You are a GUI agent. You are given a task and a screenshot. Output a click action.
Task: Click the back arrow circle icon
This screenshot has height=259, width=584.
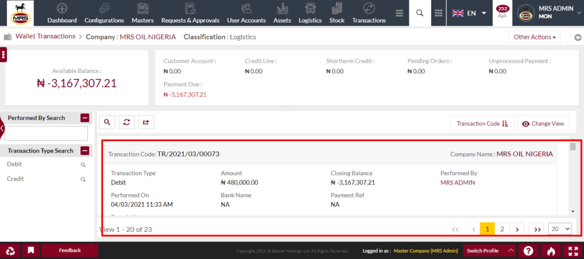tap(578, 38)
